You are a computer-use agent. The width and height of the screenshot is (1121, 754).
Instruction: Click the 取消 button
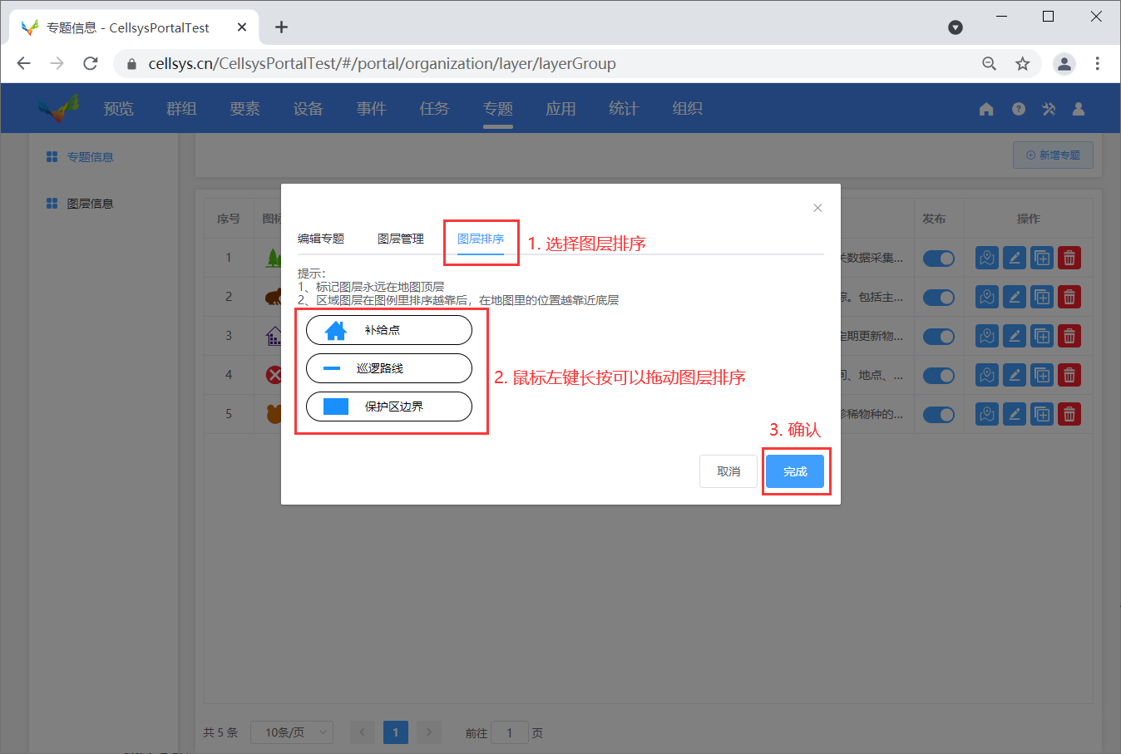pyautogui.click(x=728, y=471)
